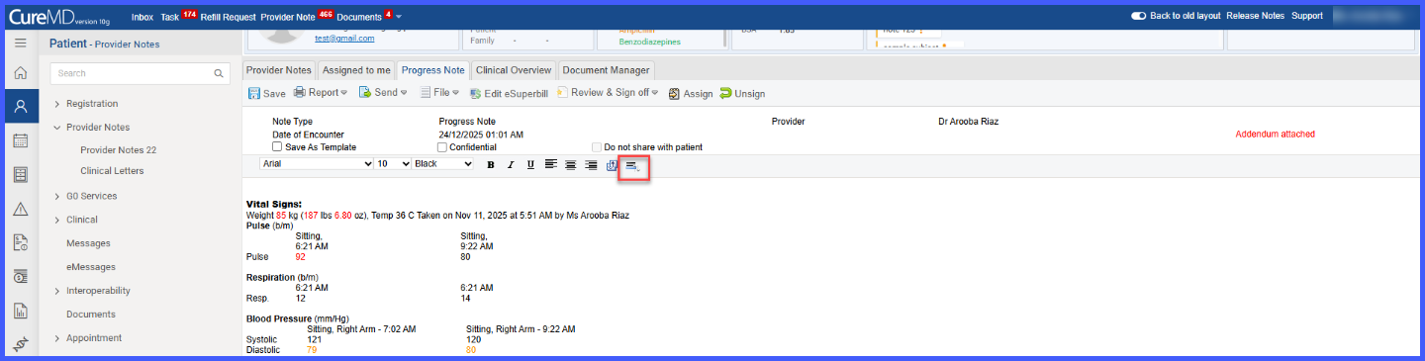Open Messages in the sidebar

(x=87, y=243)
